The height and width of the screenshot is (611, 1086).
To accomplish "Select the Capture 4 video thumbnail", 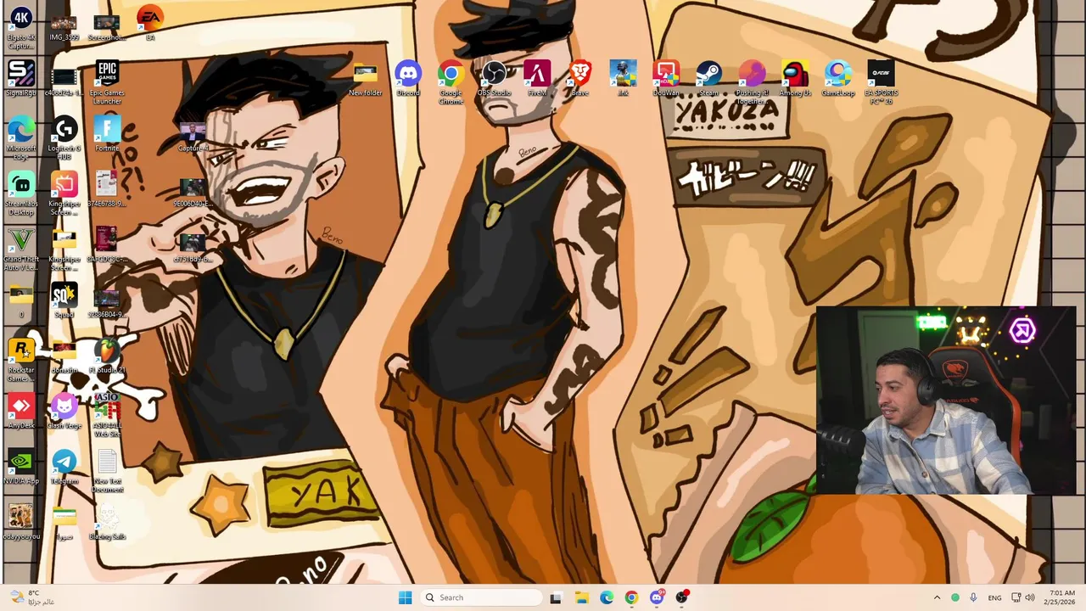I will click(x=193, y=134).
